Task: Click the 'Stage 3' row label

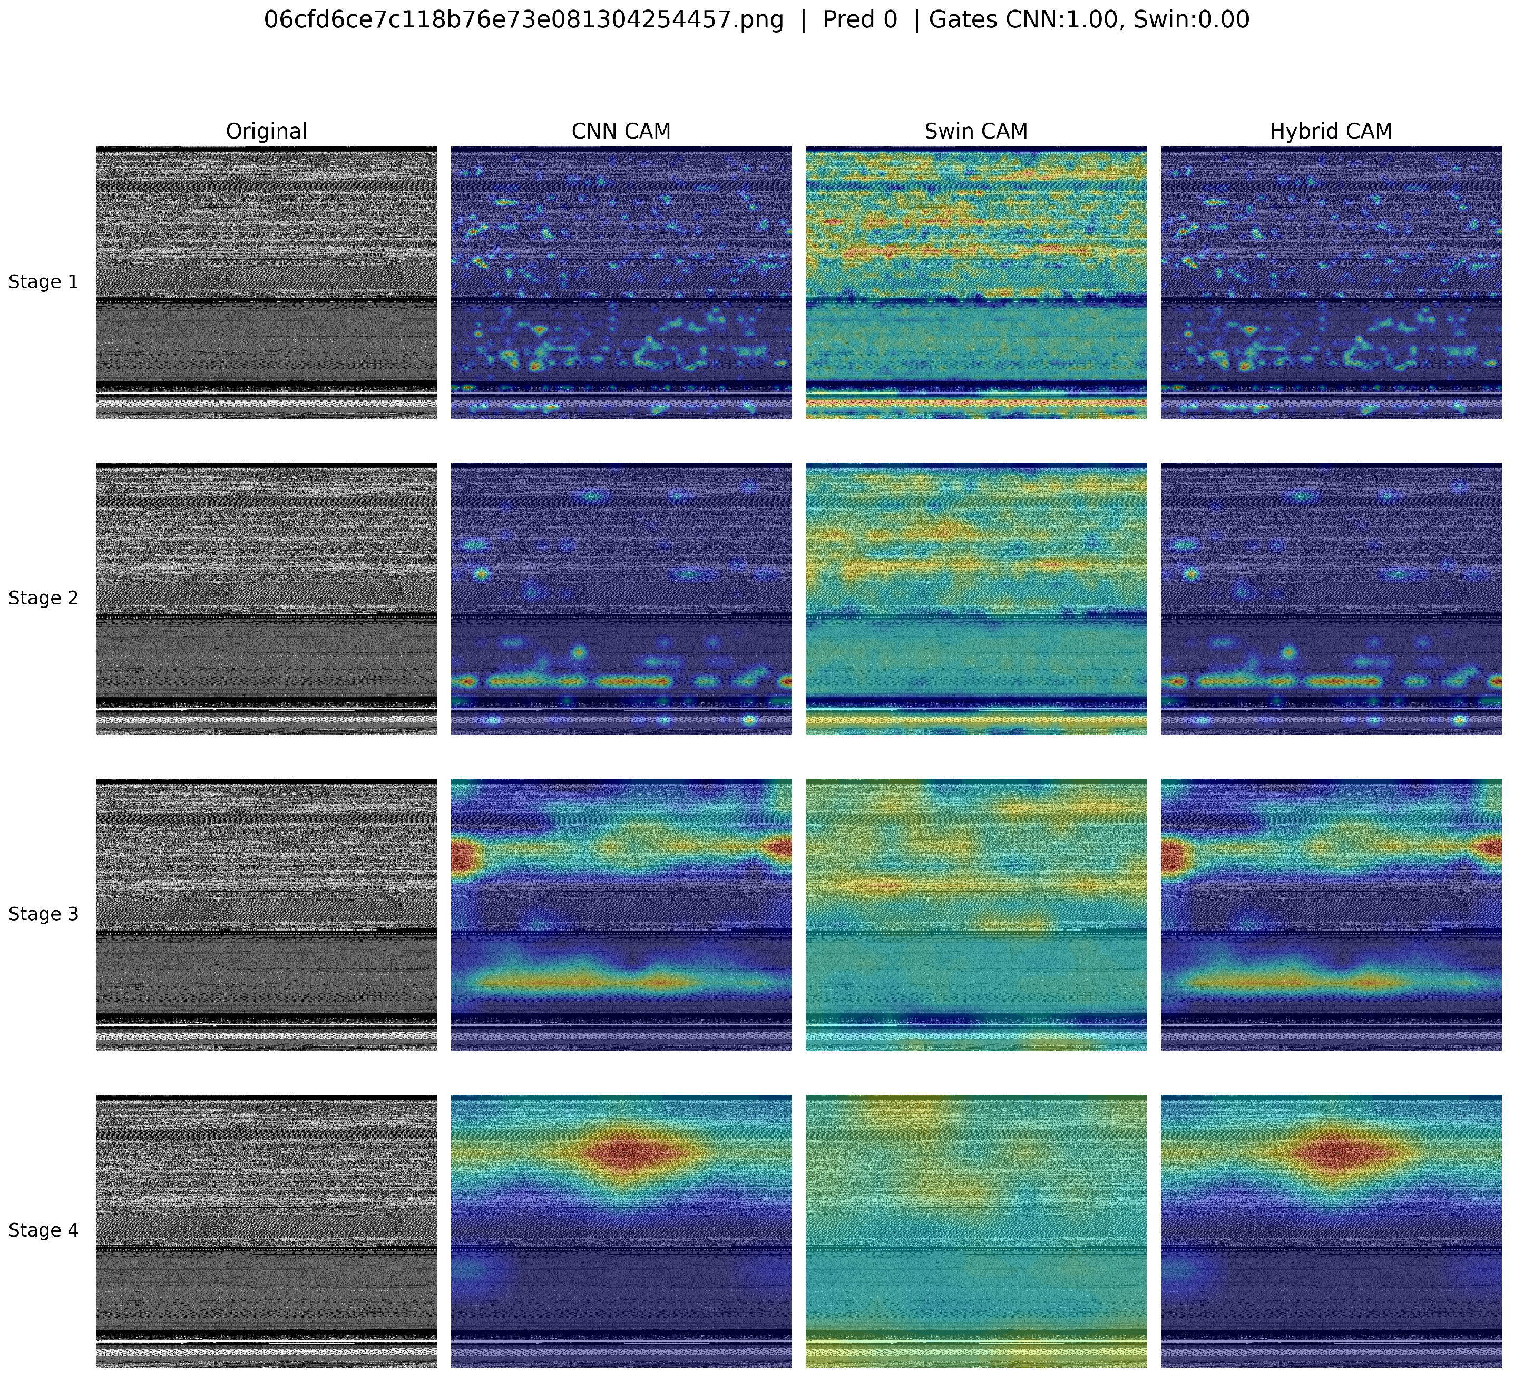Action: (x=44, y=915)
